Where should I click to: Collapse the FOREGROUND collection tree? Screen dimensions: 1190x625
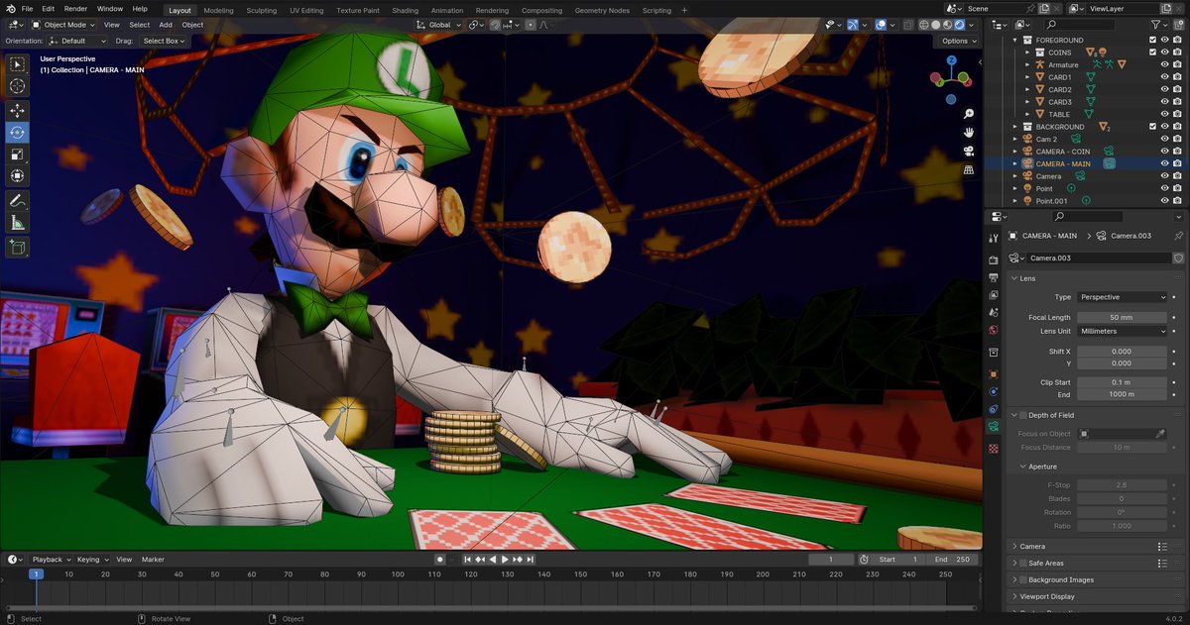coord(1015,40)
